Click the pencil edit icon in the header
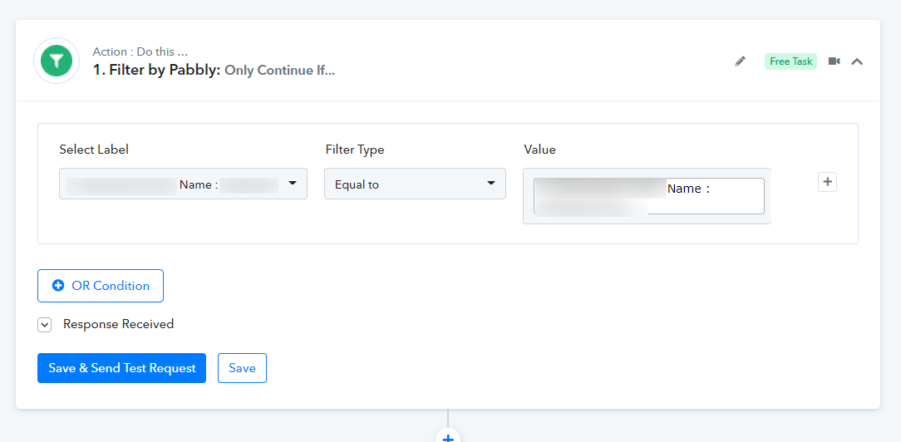Screen dimensions: 901x442 pos(740,61)
